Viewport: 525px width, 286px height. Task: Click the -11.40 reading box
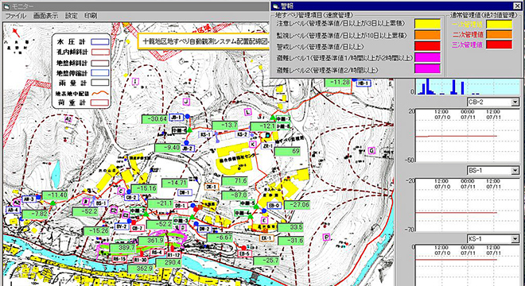(x=55, y=195)
